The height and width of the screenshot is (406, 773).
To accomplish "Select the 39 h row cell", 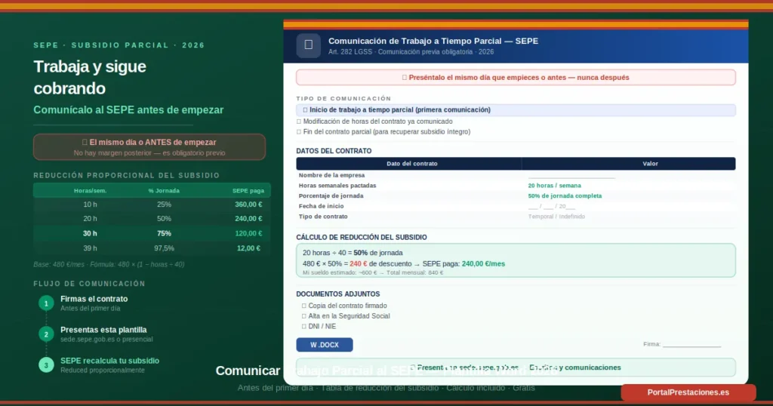I will click(x=91, y=248).
